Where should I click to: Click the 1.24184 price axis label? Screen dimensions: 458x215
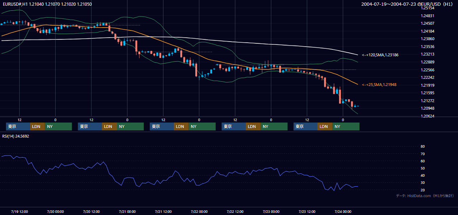click(x=427, y=31)
